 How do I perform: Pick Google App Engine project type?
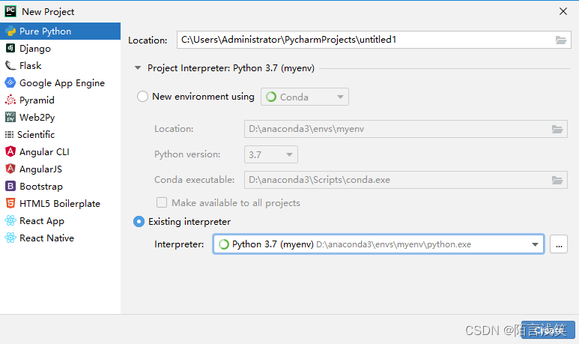click(x=60, y=82)
